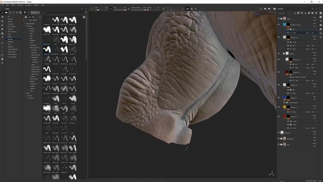Select the Paint brush tool

click(2, 13)
